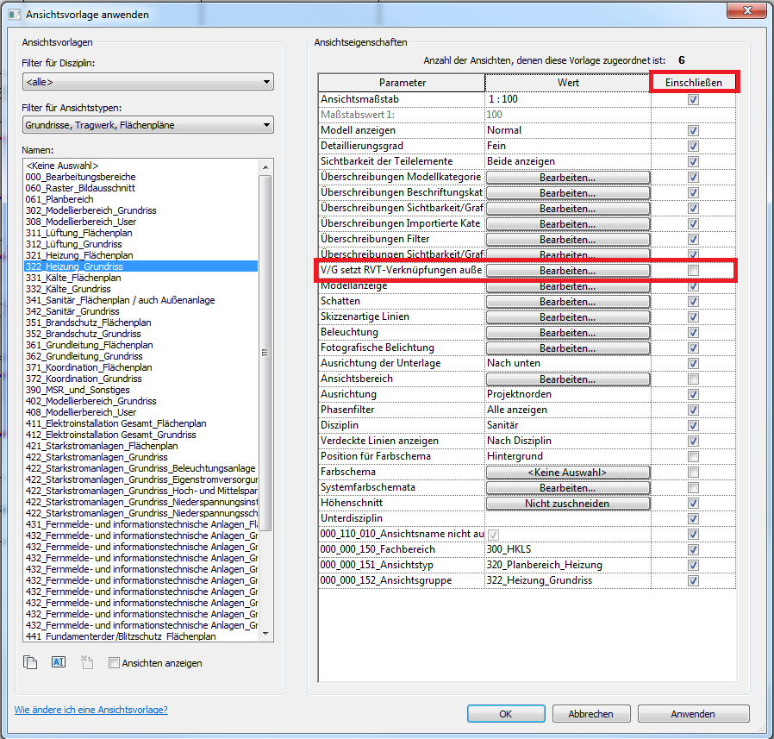
Task: Toggle Einschließen checkbox for Ansichtsbereich row
Action: click(x=693, y=379)
